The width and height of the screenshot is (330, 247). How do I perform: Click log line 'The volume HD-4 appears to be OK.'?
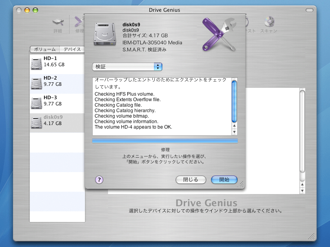[133, 127]
